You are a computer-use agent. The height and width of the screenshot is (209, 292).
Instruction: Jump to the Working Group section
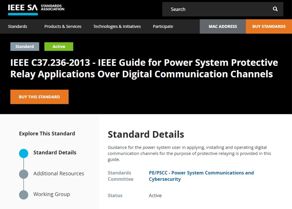point(52,194)
